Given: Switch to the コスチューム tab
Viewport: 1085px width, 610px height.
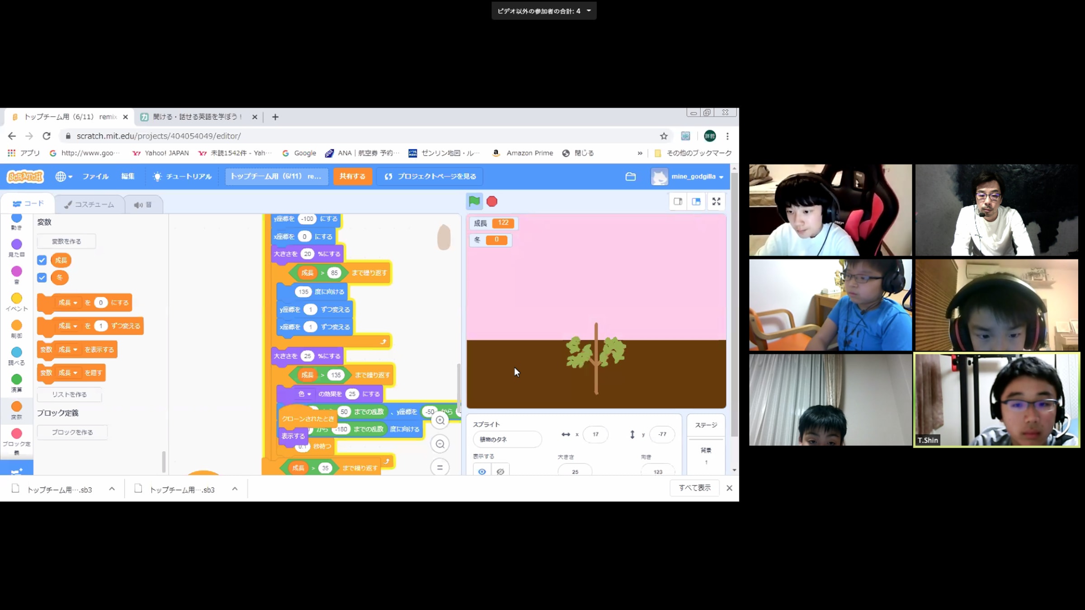Looking at the screenshot, I should [90, 205].
